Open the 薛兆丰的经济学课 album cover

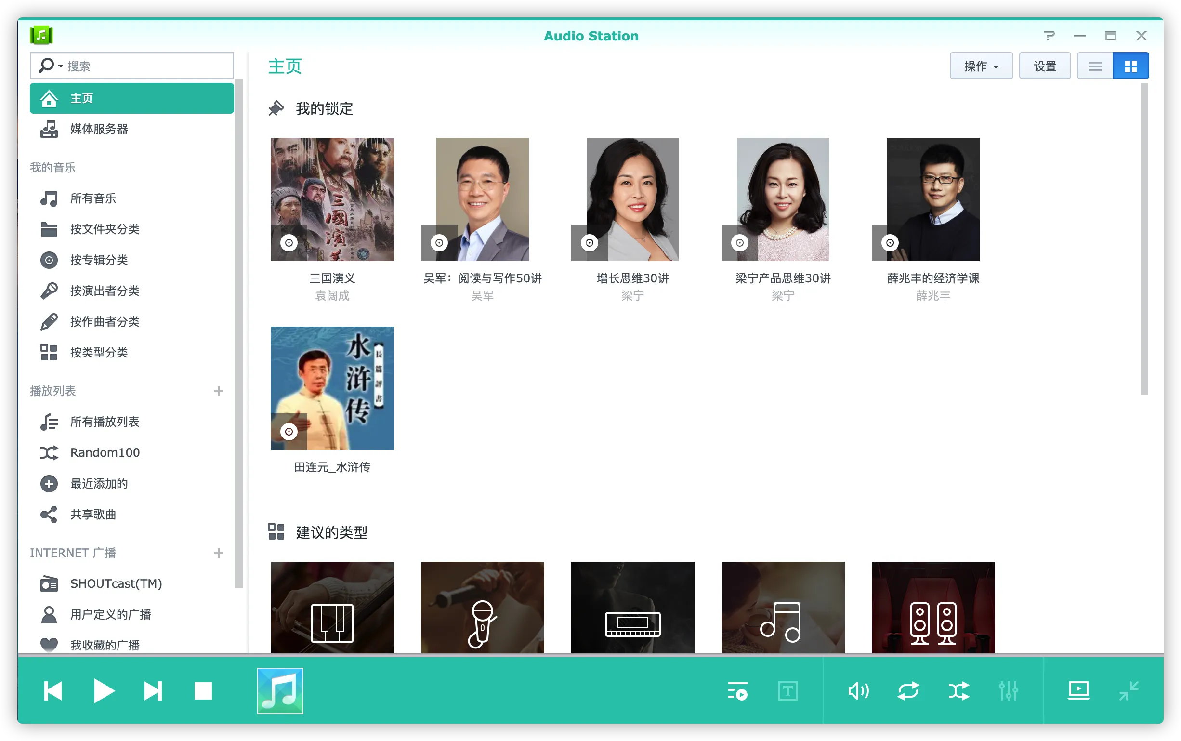[x=933, y=199]
